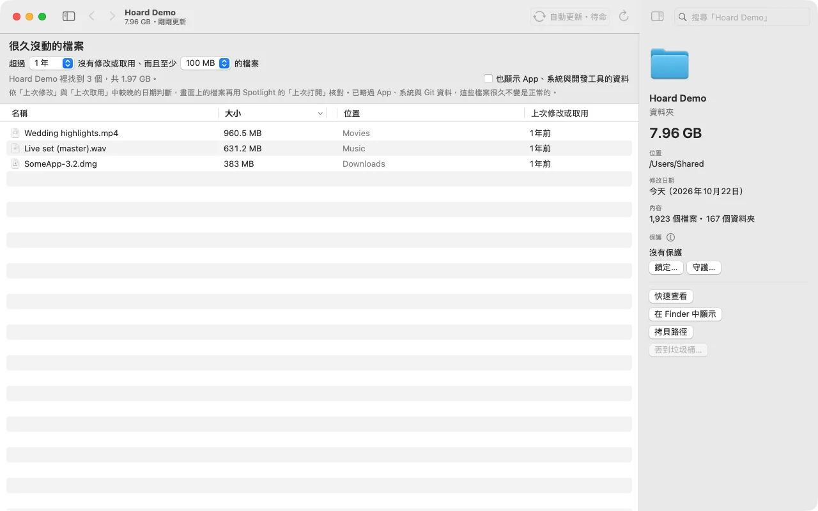
Task: Click 1,923 個檔案・167 個資料夾 text
Action: (x=702, y=218)
